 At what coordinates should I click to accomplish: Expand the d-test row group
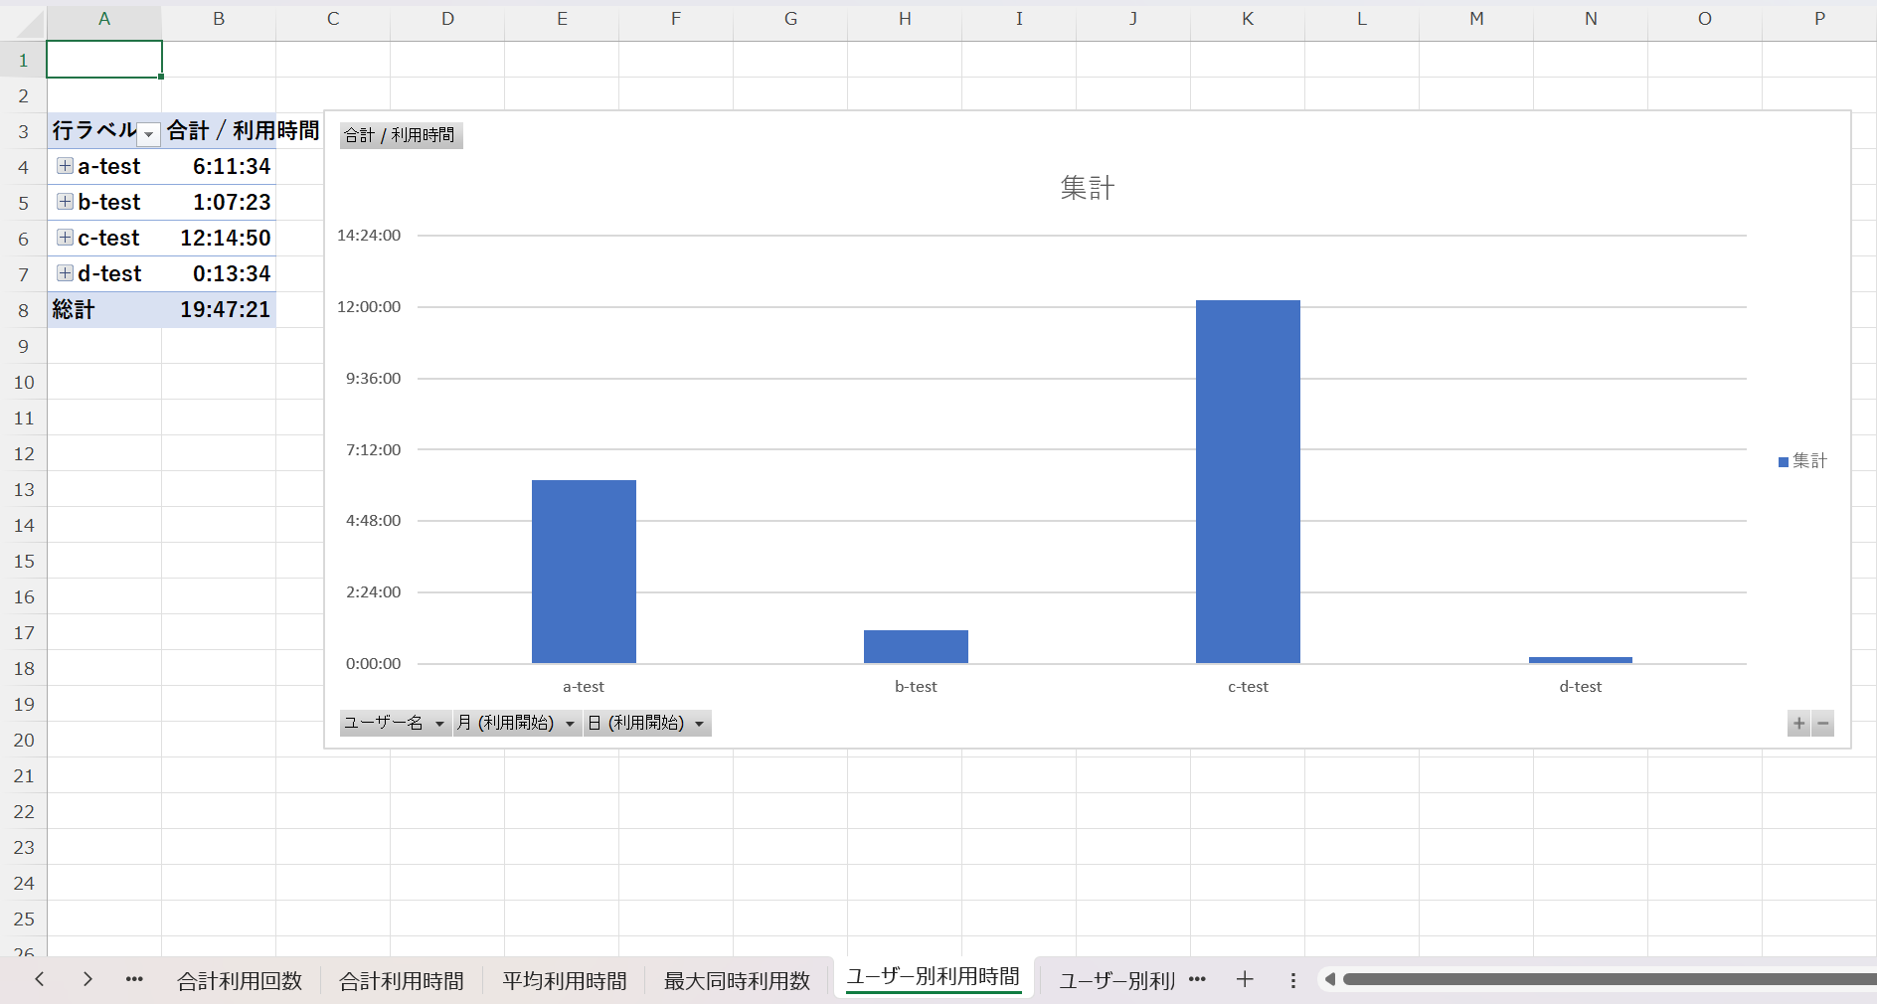65,273
